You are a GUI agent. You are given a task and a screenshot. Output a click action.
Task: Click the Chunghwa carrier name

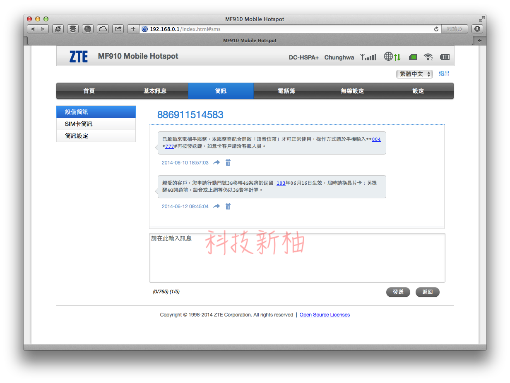339,57
